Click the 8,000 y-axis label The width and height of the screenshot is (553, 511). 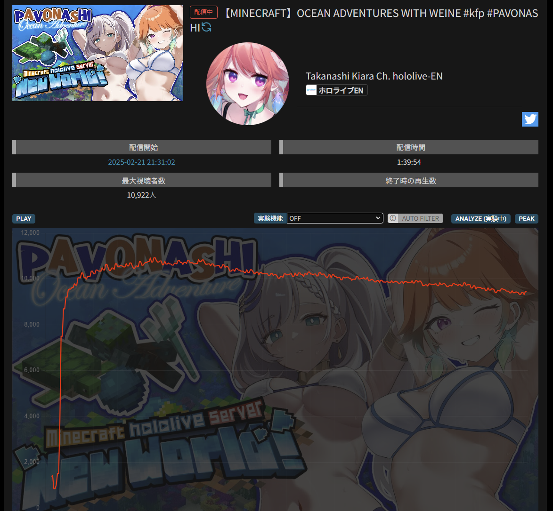pyautogui.click(x=32, y=324)
